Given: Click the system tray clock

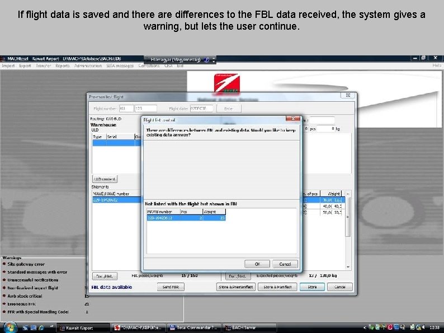Looking at the screenshot, I should coord(434,327).
